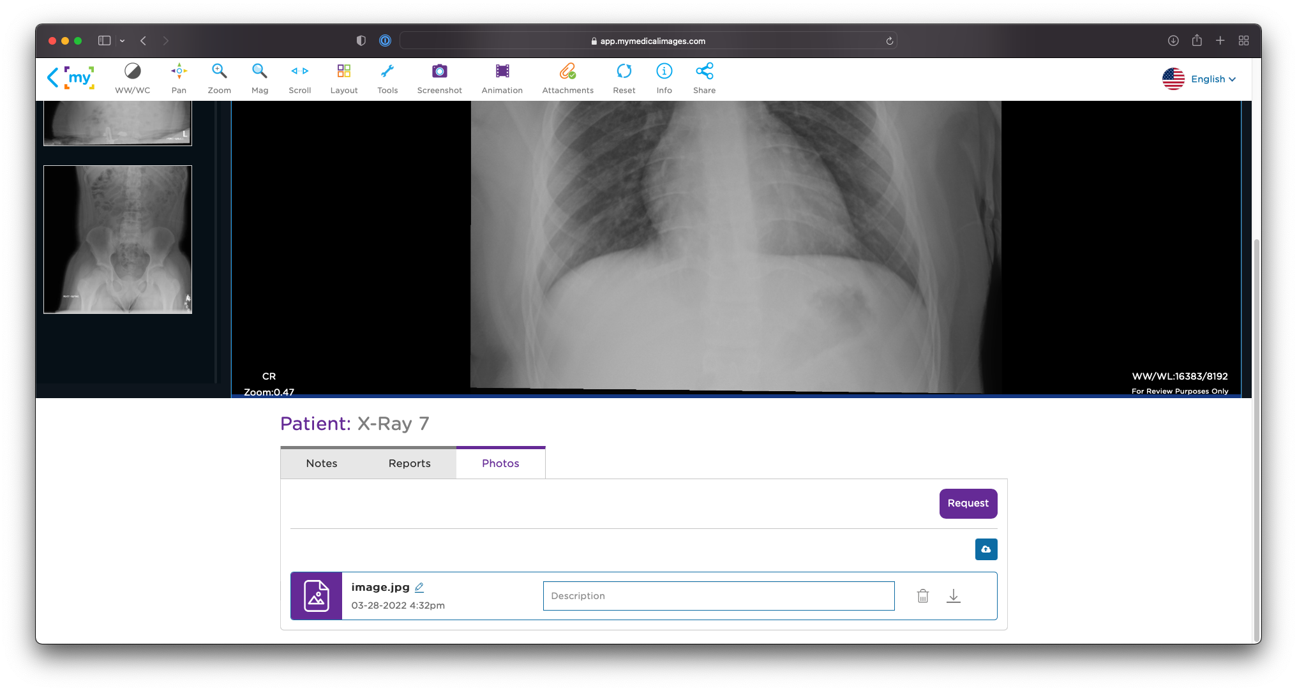Viewport: 1297px width, 691px height.
Task: Click the blue cloud upload button
Action: pos(986,549)
